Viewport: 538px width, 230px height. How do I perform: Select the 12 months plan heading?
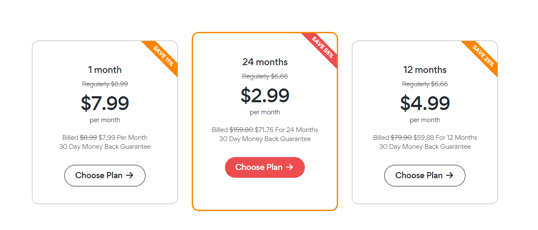(425, 70)
